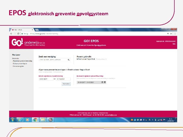Open Algemeen preventieverslag in navigation
Viewport: 183px width, 137px height.
(22, 61)
